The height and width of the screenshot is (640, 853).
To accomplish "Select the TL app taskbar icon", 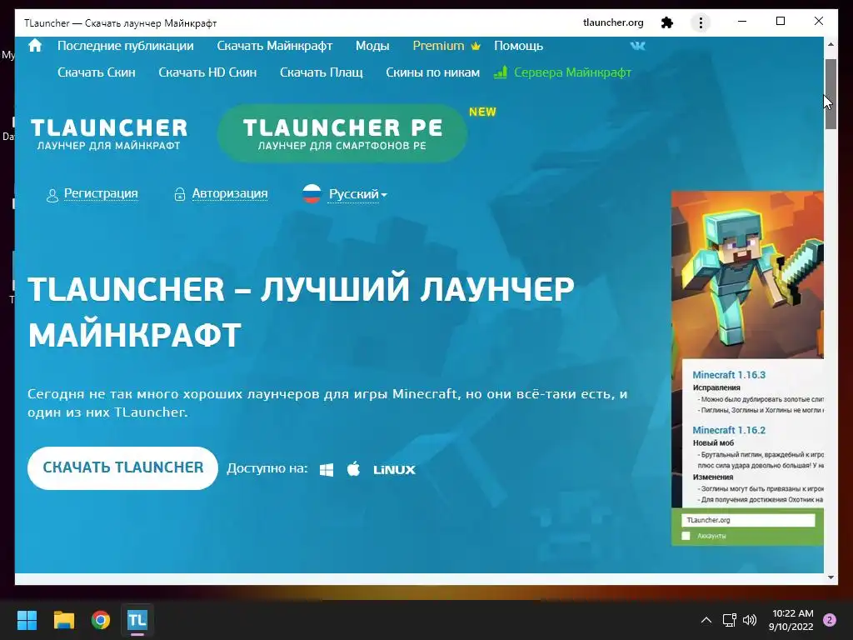I will coord(137,620).
